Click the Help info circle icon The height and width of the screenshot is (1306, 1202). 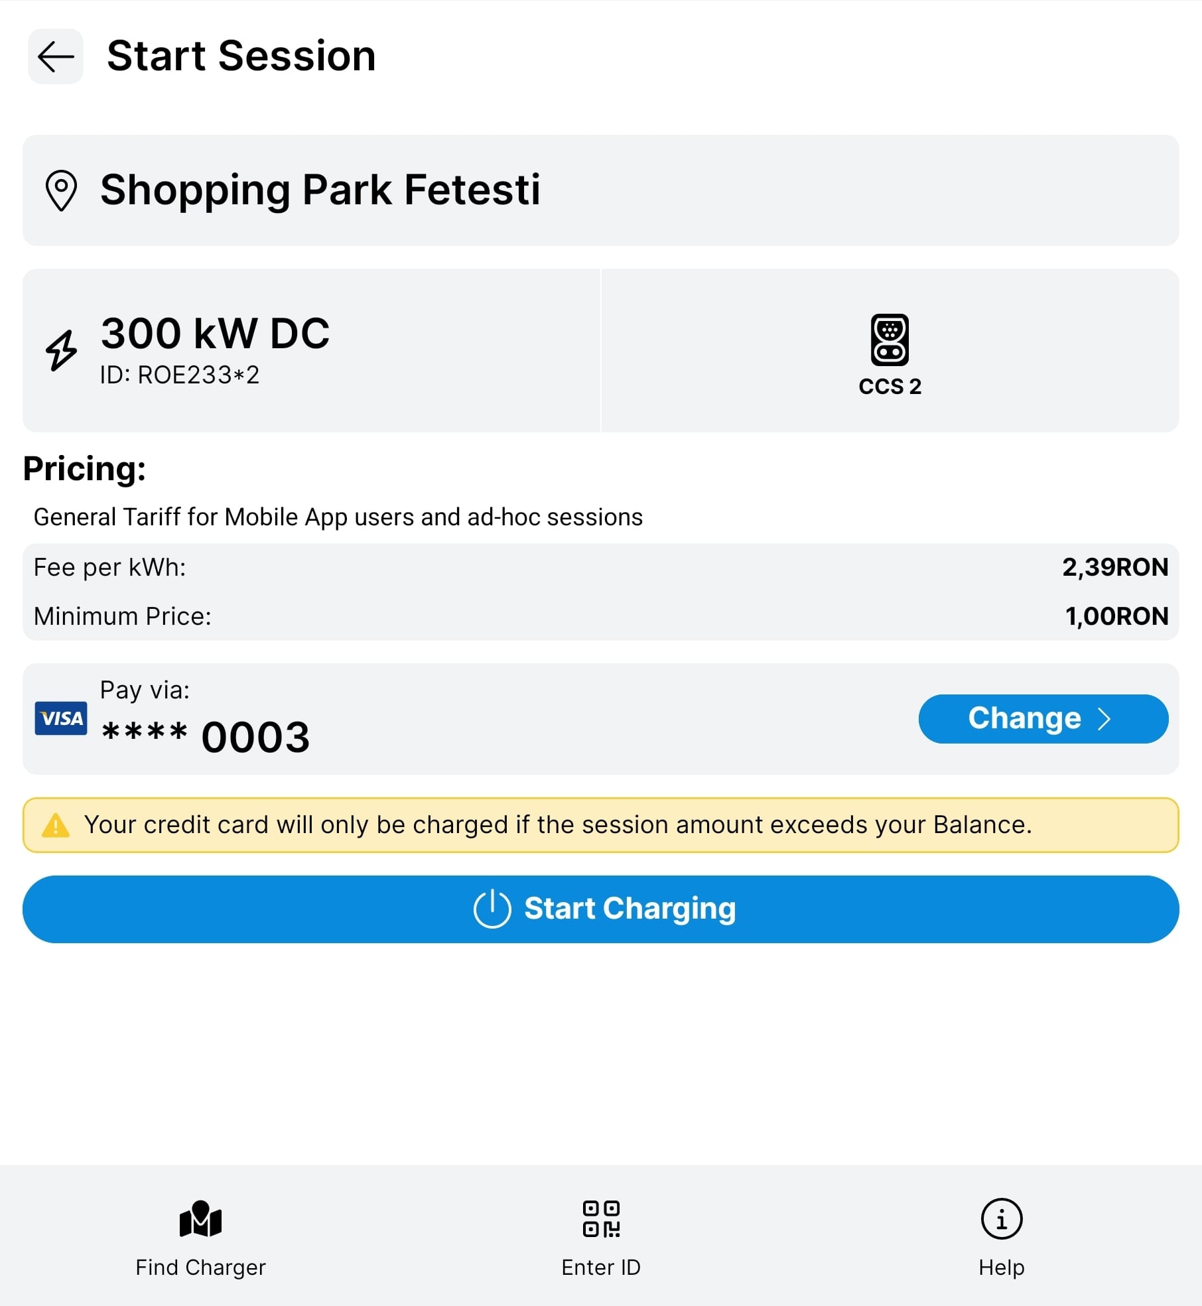coord(1001,1219)
